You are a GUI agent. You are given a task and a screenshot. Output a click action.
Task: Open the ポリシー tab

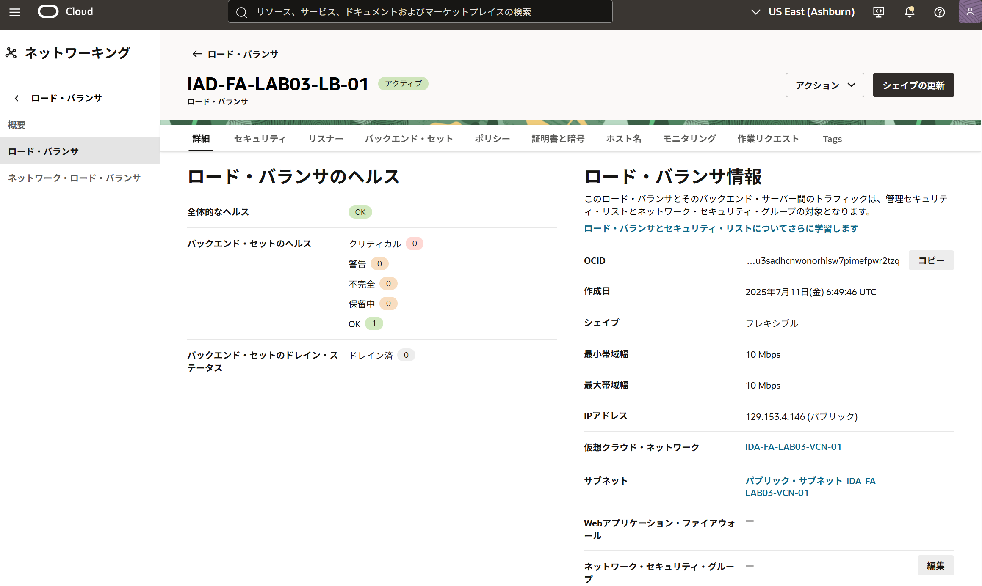point(492,139)
